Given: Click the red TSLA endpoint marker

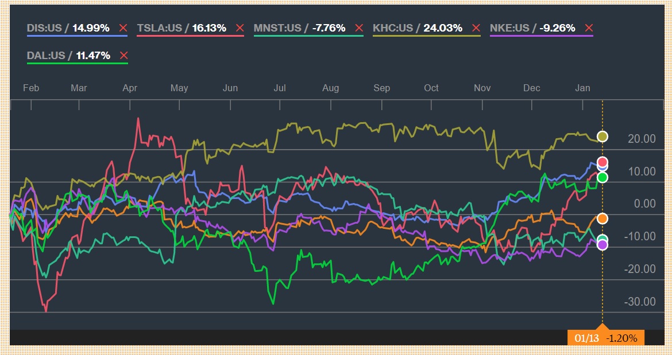Looking at the screenshot, I should (x=603, y=162).
